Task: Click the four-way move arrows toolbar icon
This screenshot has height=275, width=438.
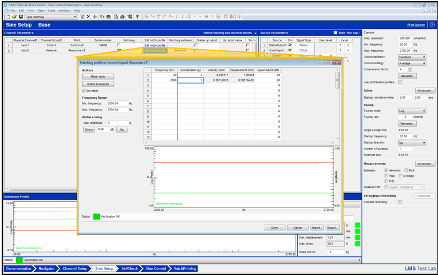Action: (95, 17)
